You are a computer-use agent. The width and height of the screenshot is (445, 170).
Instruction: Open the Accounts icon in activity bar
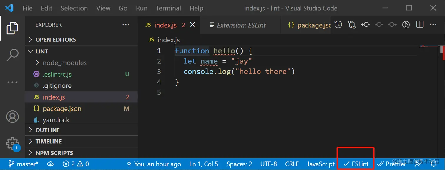(x=12, y=117)
